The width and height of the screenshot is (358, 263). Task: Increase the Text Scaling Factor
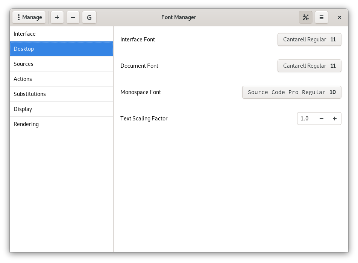334,119
